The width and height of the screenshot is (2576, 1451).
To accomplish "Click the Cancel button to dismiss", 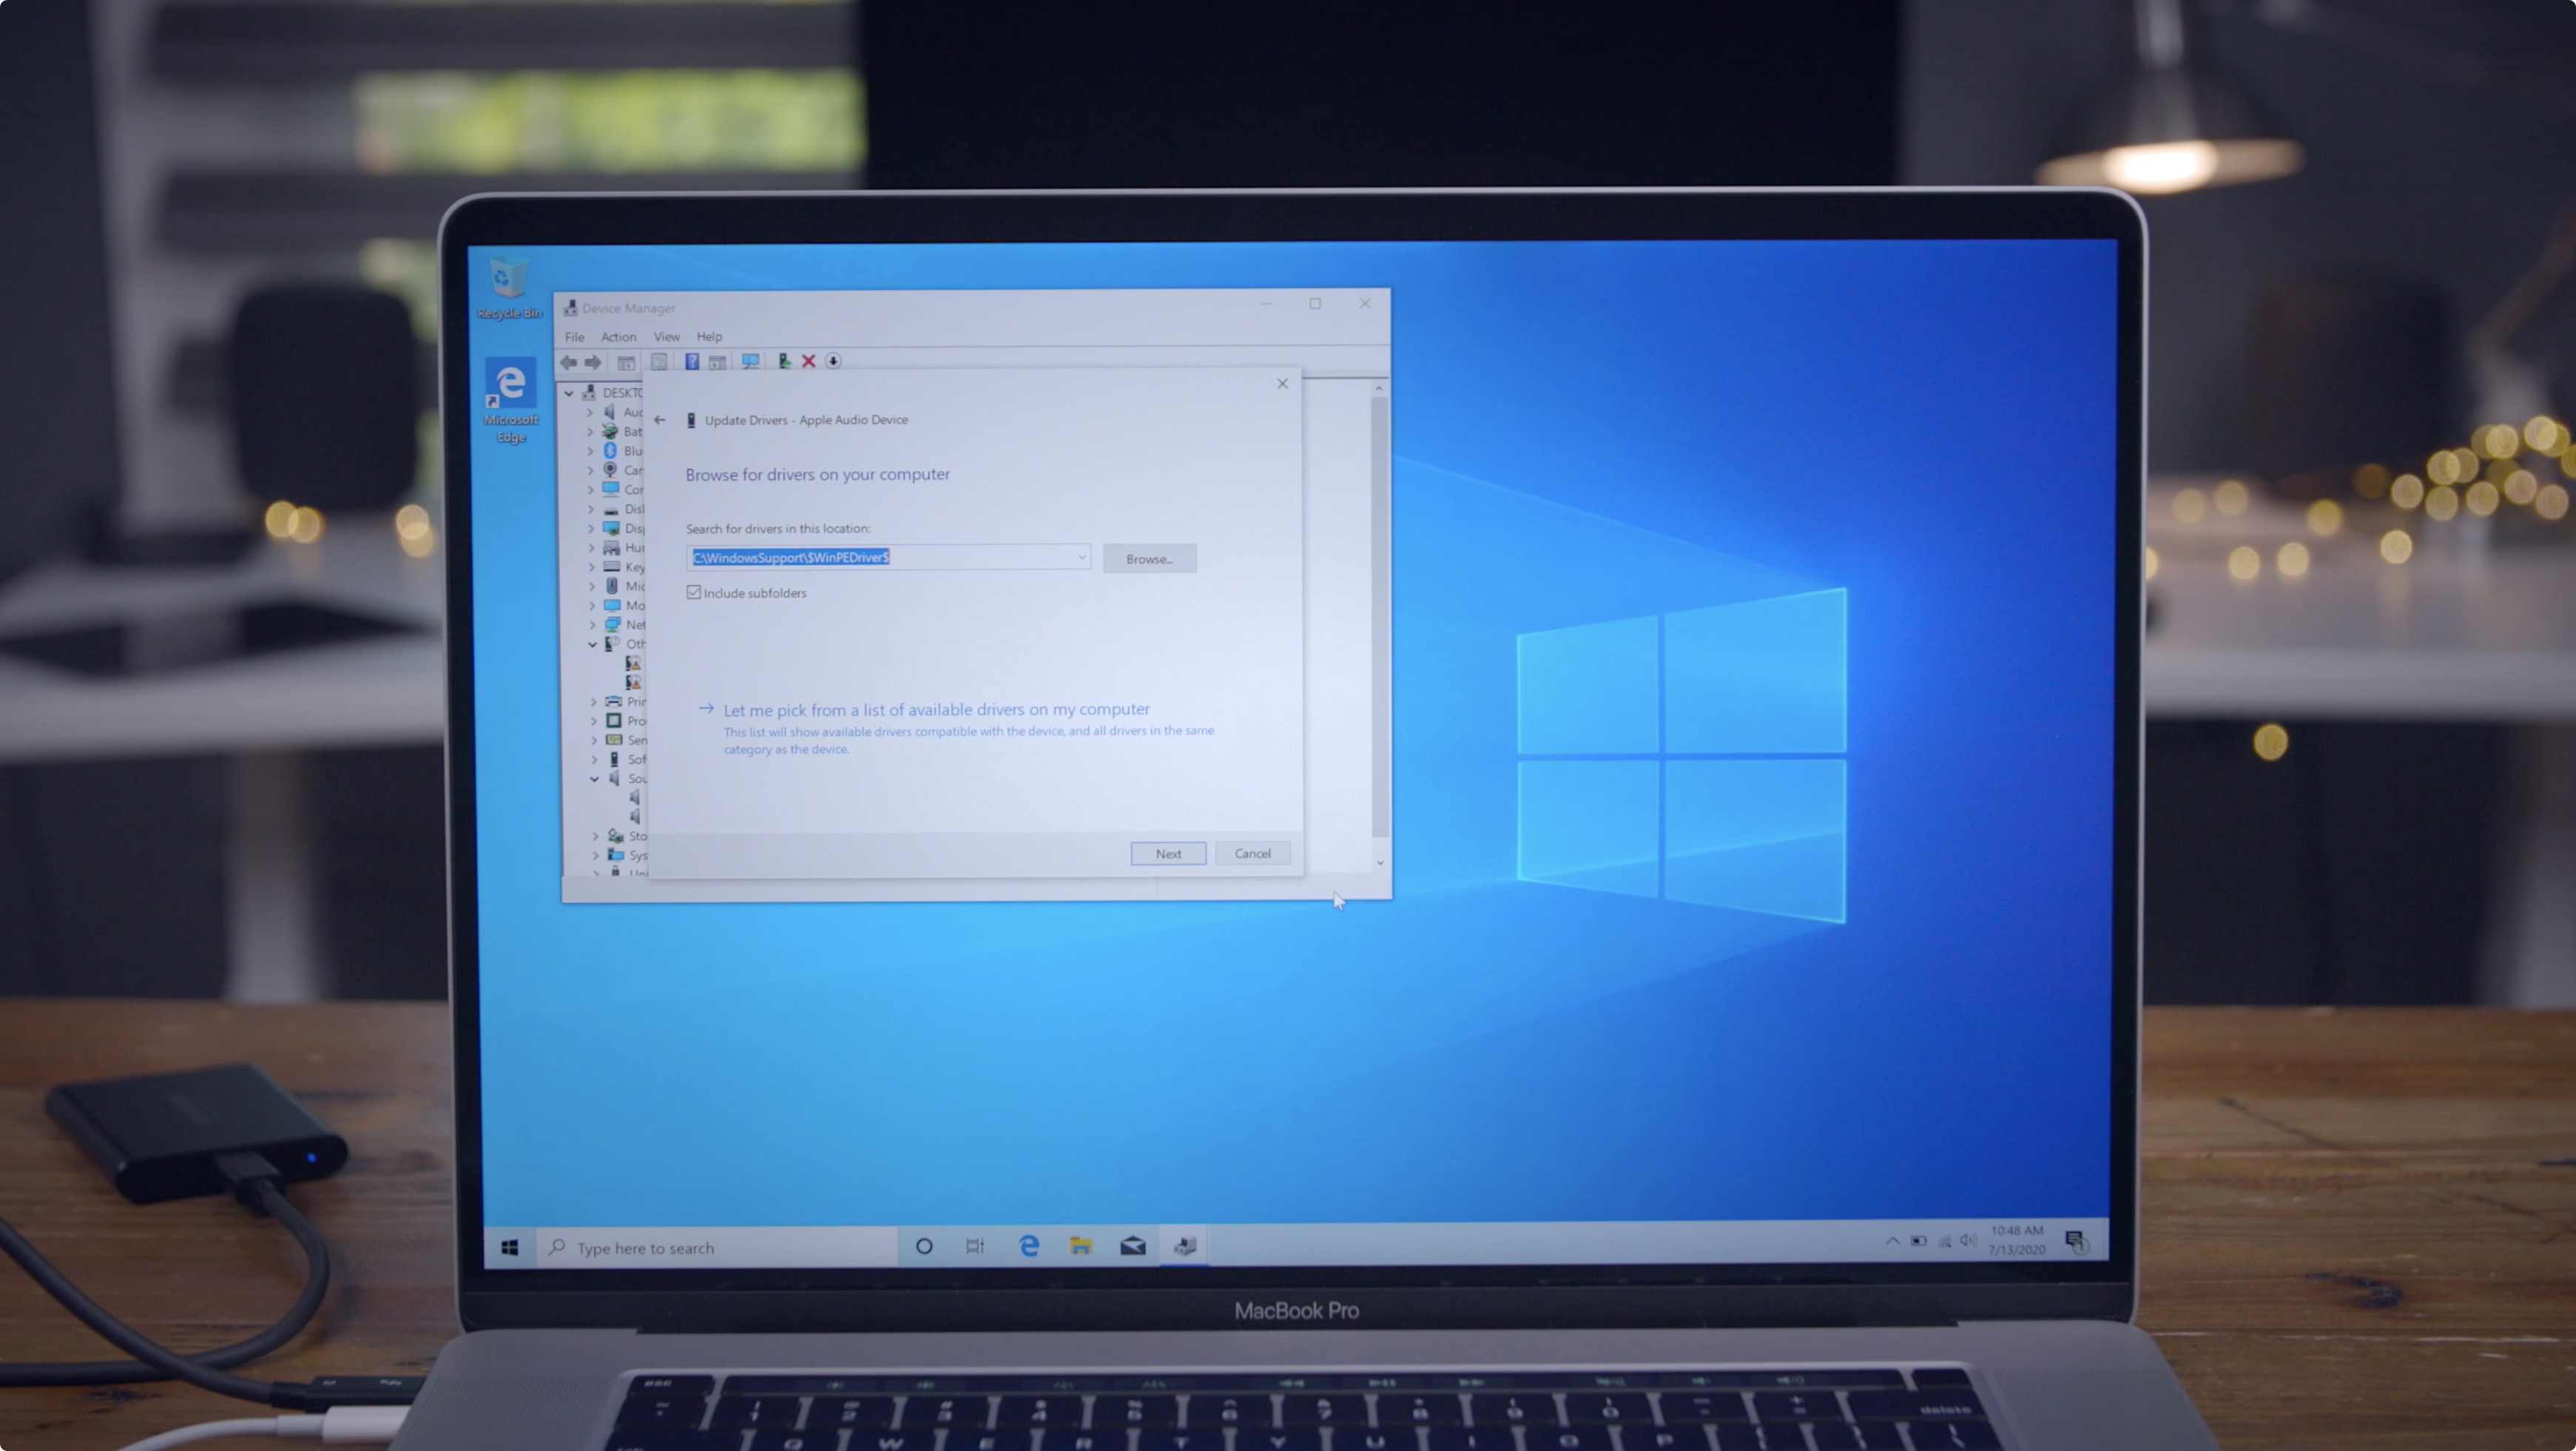I will coord(1251,853).
